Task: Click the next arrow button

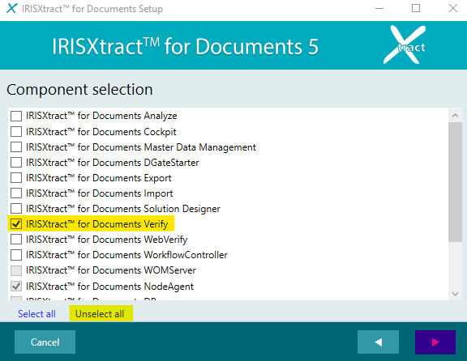Action: pos(435,342)
